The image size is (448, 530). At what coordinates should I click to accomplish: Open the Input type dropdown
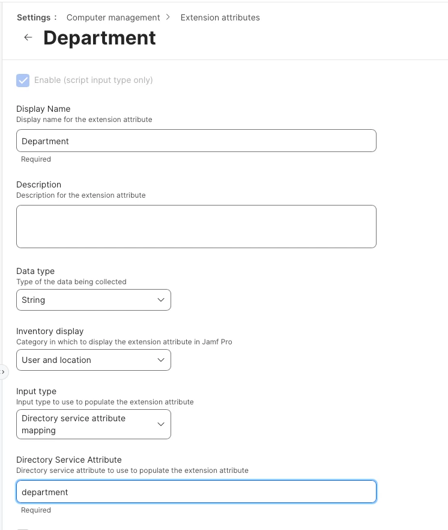click(x=94, y=424)
